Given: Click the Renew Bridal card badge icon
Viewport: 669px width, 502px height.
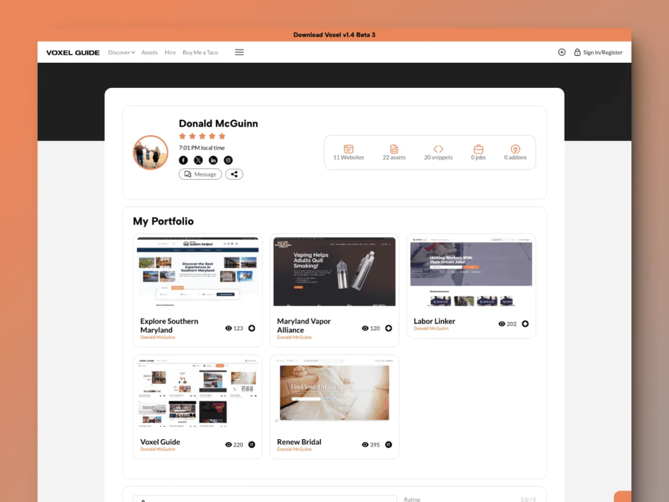Looking at the screenshot, I should coord(388,445).
